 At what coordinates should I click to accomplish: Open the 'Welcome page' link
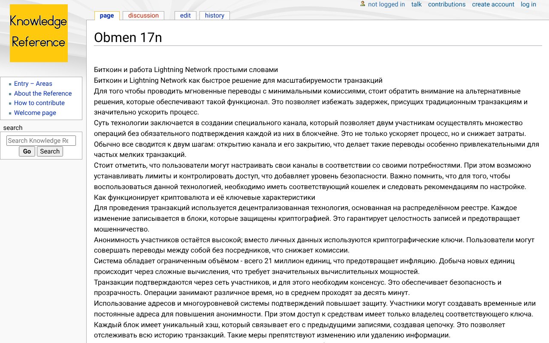pos(35,113)
